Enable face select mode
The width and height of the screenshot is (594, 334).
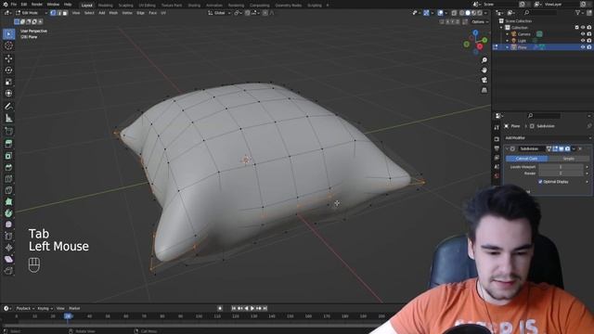[x=65, y=13]
